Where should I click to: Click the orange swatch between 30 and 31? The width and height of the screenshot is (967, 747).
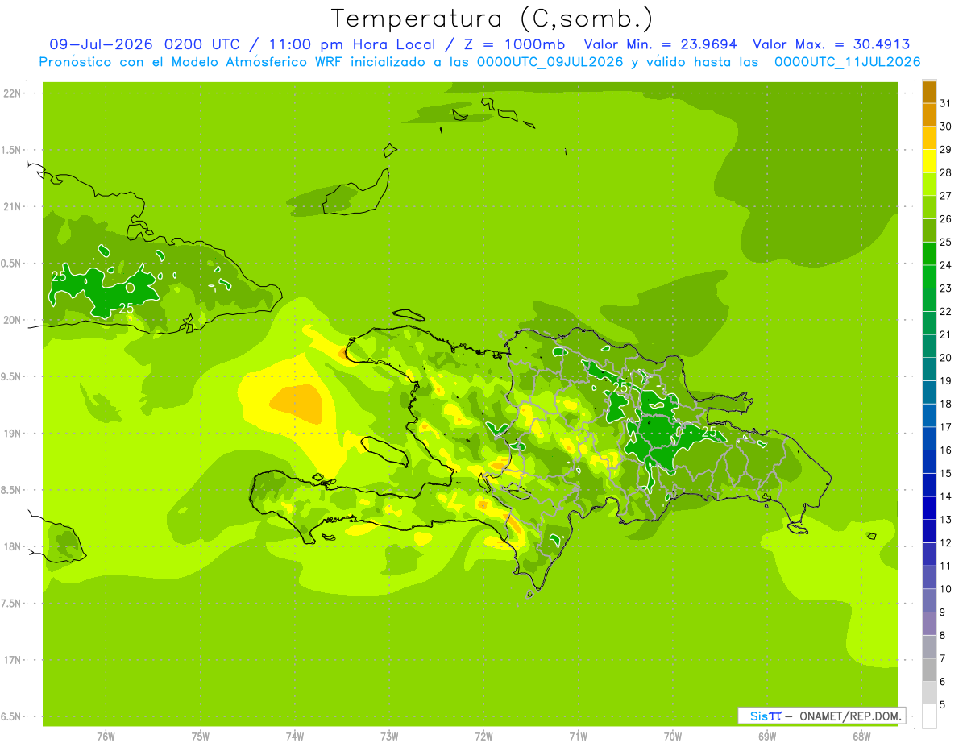tap(929, 114)
